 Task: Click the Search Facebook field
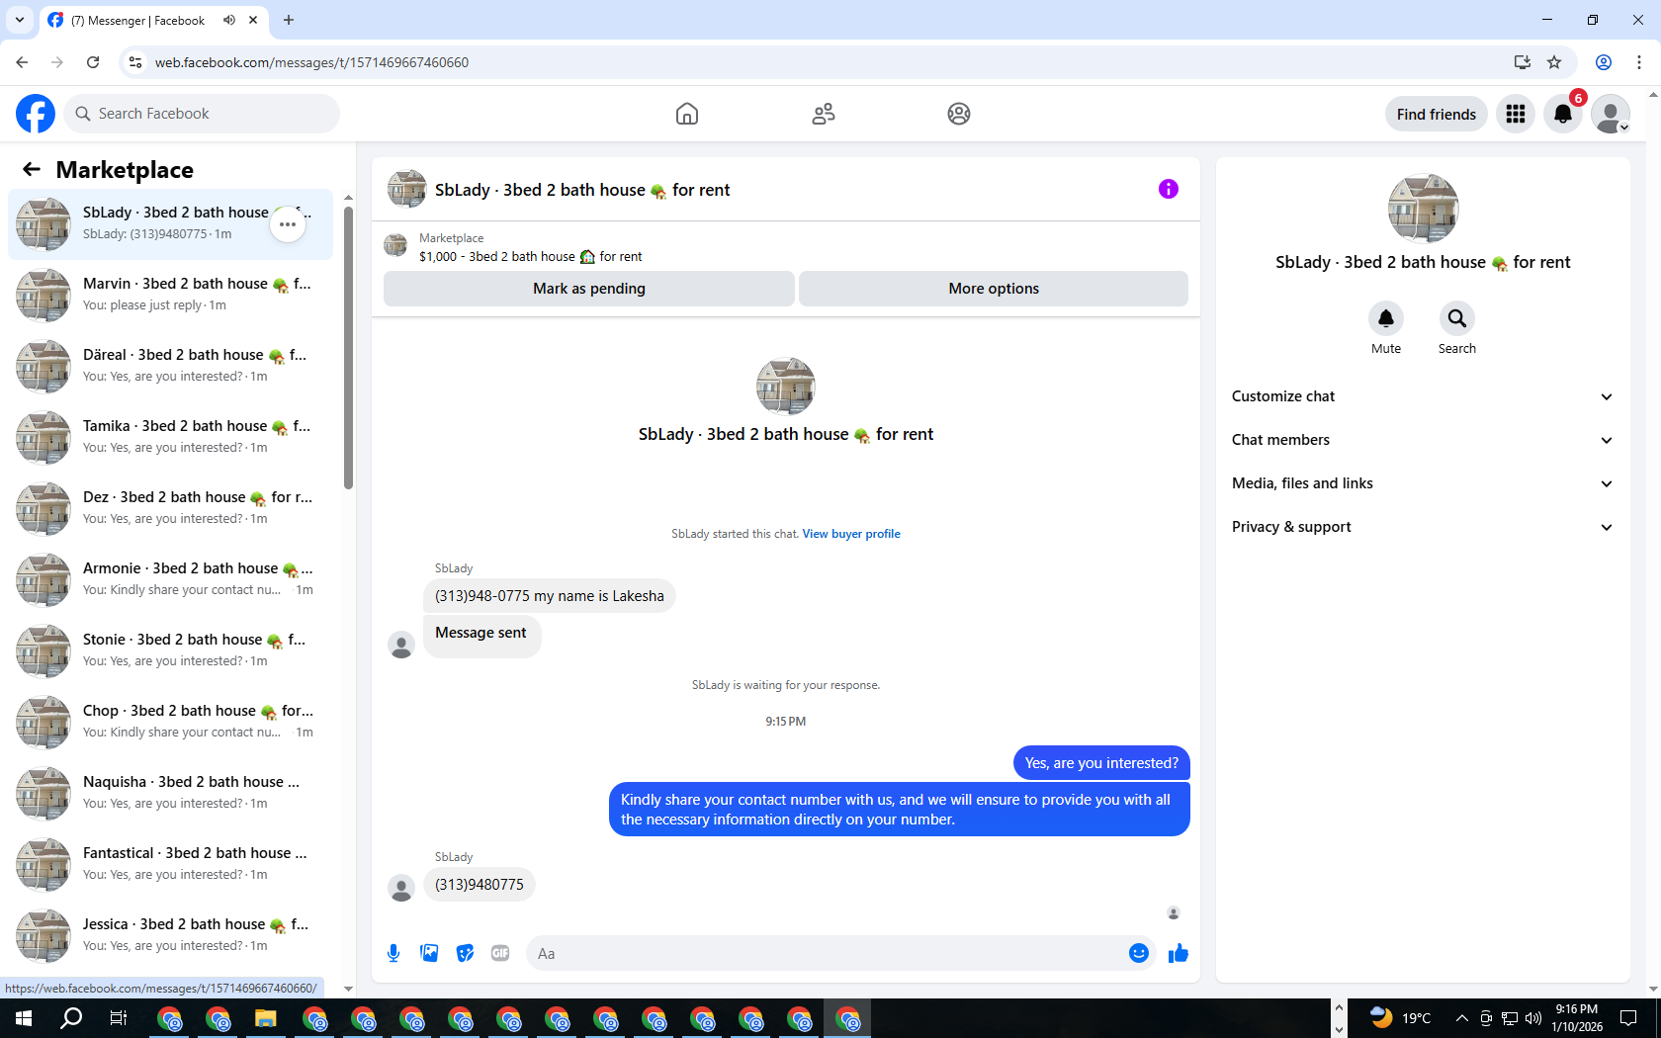click(x=202, y=114)
